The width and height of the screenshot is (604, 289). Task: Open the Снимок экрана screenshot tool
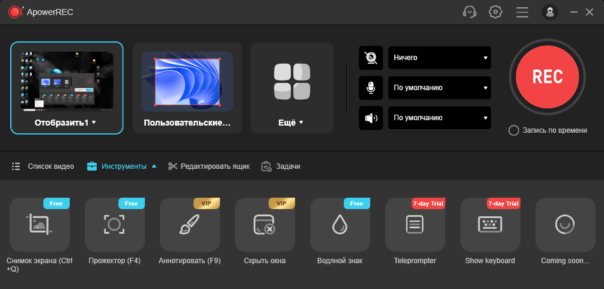pyautogui.click(x=40, y=225)
